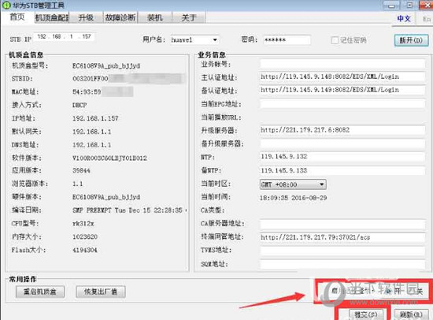Click the 终端网管地址 URL field
The image size is (433, 320).
pos(342,237)
